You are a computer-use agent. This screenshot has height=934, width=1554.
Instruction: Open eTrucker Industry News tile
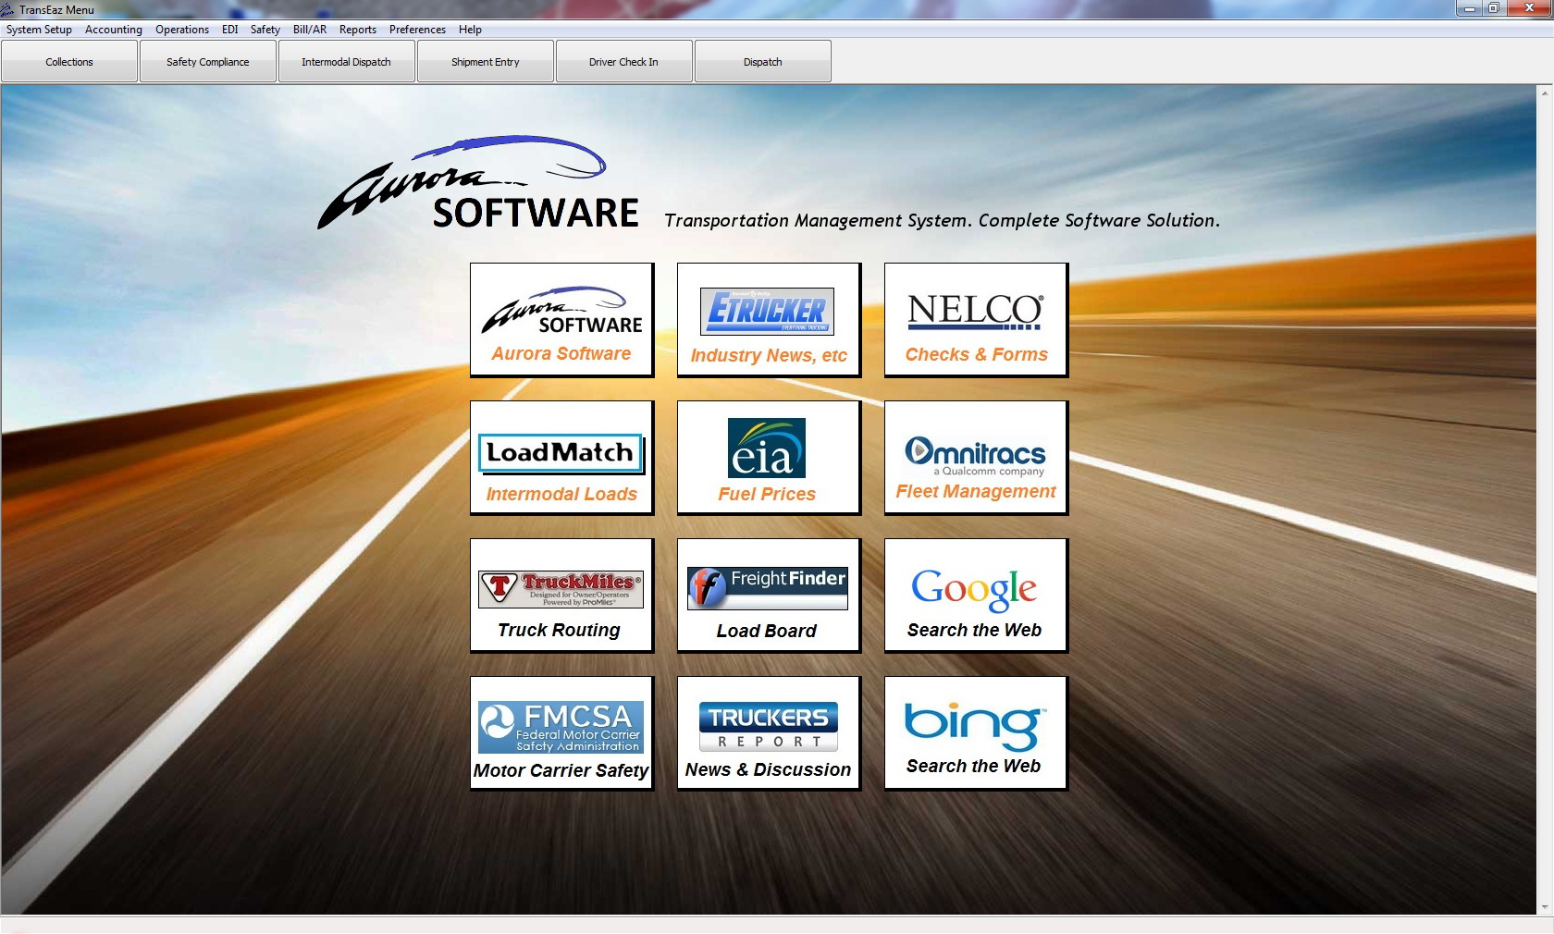pyautogui.click(x=769, y=320)
